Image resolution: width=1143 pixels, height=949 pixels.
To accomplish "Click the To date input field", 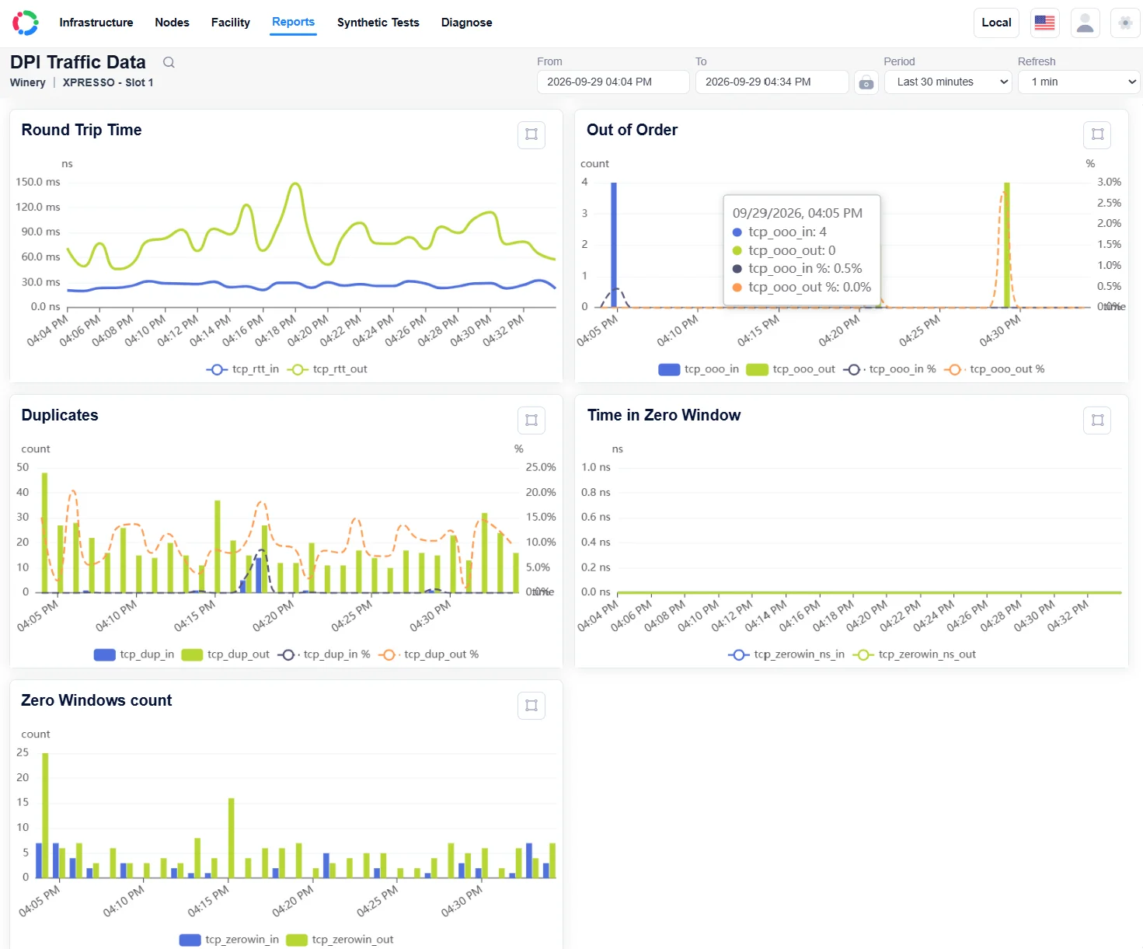I will click(x=772, y=82).
